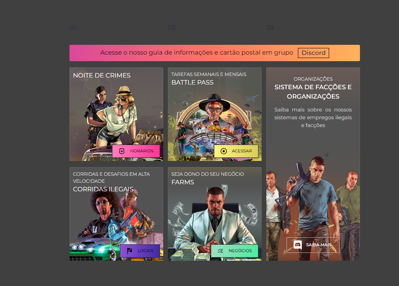The height and width of the screenshot is (286, 399).
Task: Click the race flag icon beside LOCAIS
Action: coord(130,251)
